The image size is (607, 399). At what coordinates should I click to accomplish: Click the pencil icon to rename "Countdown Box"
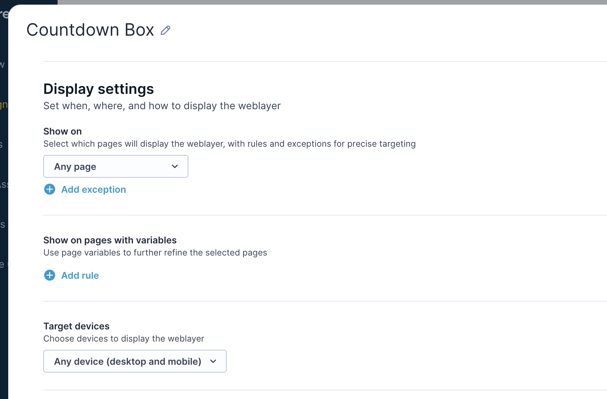(165, 30)
